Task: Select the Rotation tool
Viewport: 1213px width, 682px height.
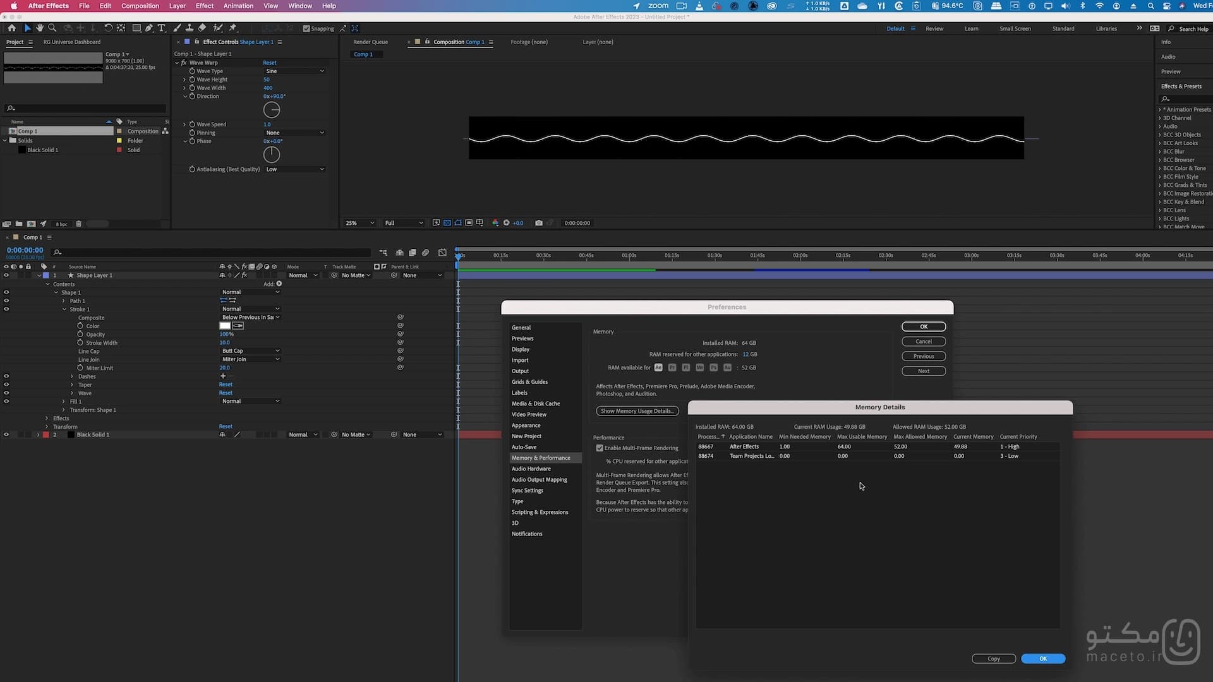Action: pyautogui.click(x=108, y=28)
